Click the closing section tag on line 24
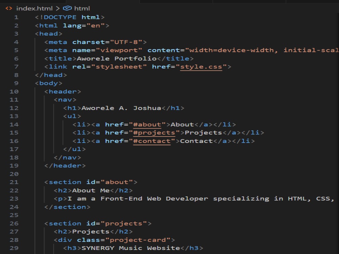Viewport: 339px width, 254px height. point(67,207)
